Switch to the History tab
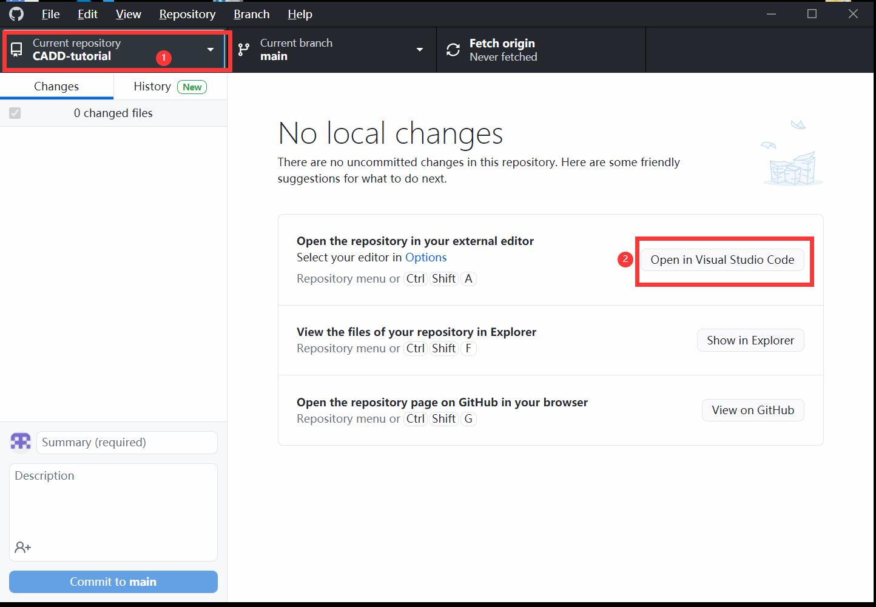Viewport: 876px width, 607px height. point(170,86)
